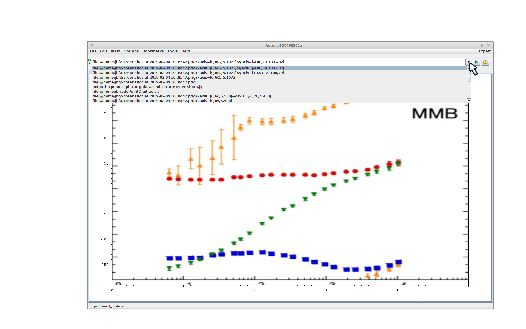Open the Bookmarks menu
Image resolution: width=526 pixels, height=329 pixels.
153,51
